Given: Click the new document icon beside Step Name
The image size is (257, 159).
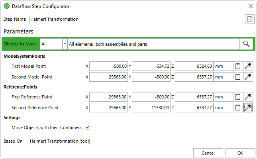Looking at the screenshot, I should (249, 20).
